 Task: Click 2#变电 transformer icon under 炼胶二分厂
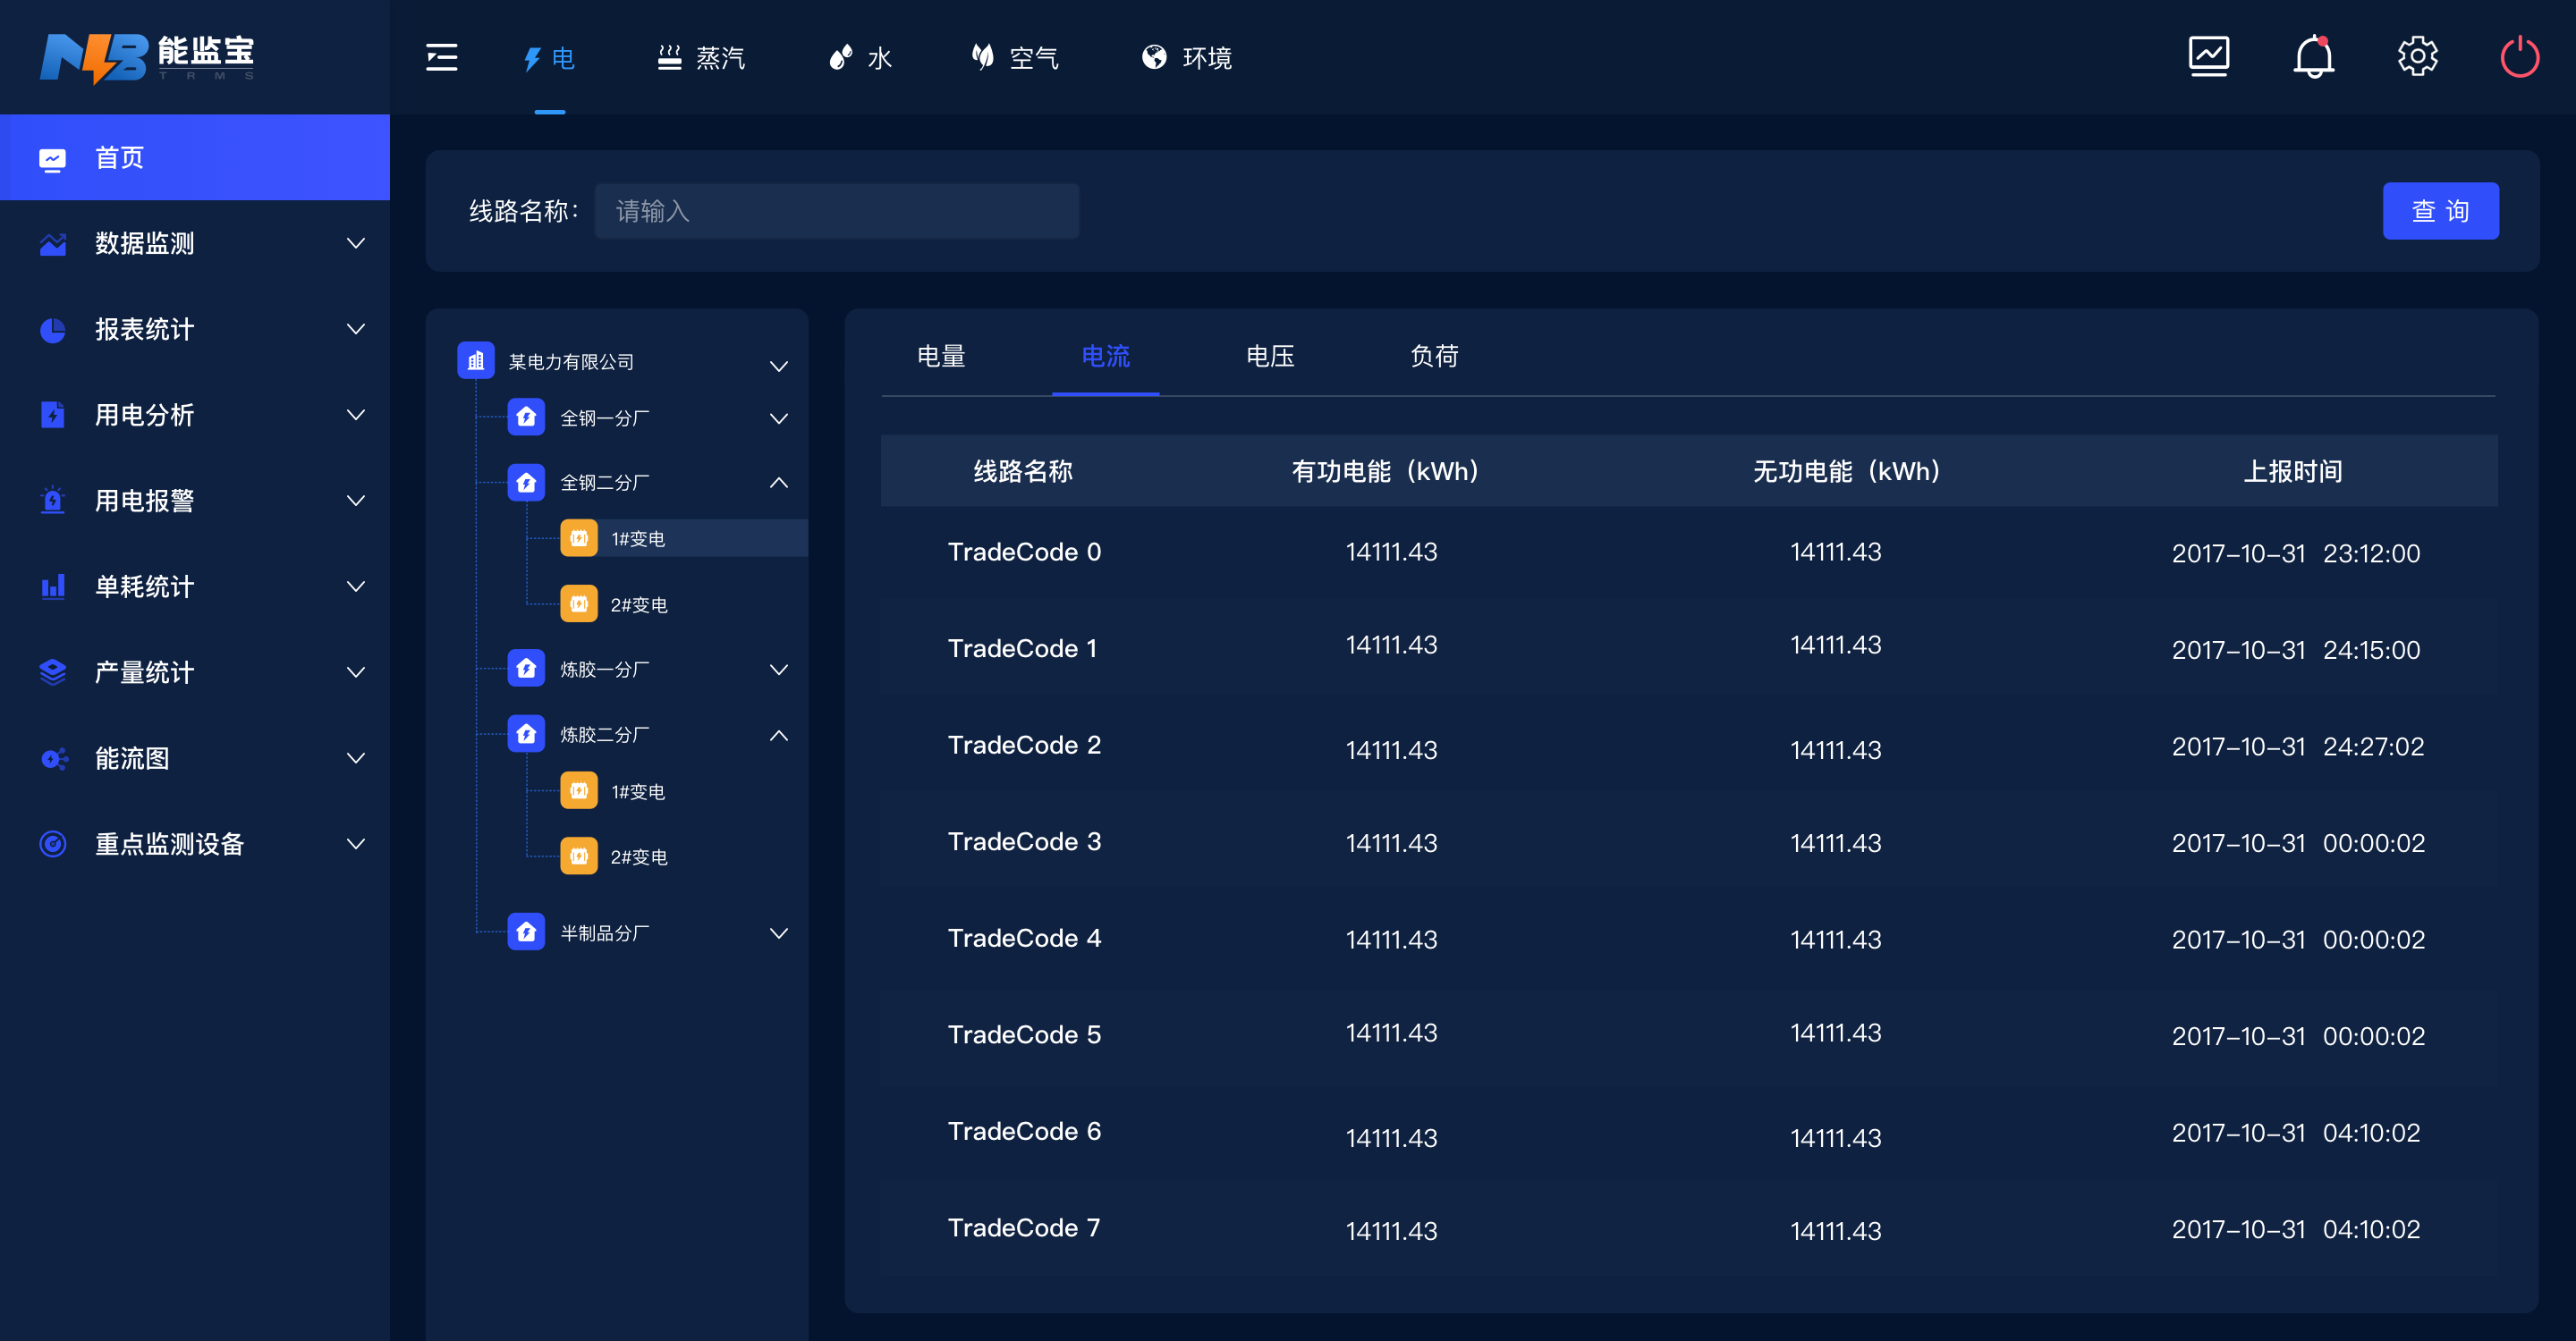(578, 856)
